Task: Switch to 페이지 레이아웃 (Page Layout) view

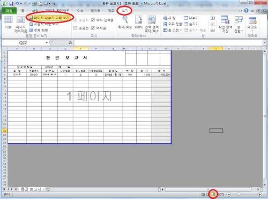Action: 21,24
